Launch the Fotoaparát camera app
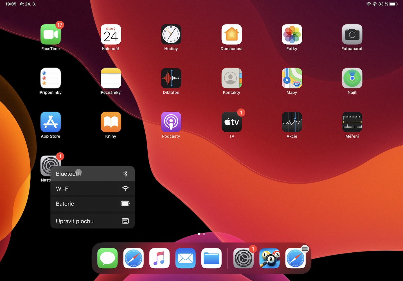Viewport: 403px width, 281px height. click(352, 35)
